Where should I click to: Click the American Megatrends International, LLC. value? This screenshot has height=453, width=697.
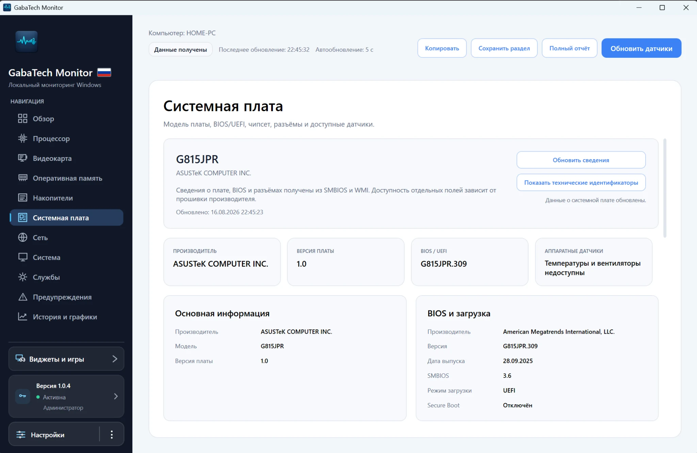[x=558, y=332]
